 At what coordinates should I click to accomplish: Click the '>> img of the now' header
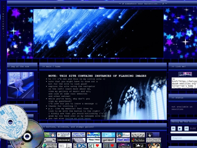[22, 67]
